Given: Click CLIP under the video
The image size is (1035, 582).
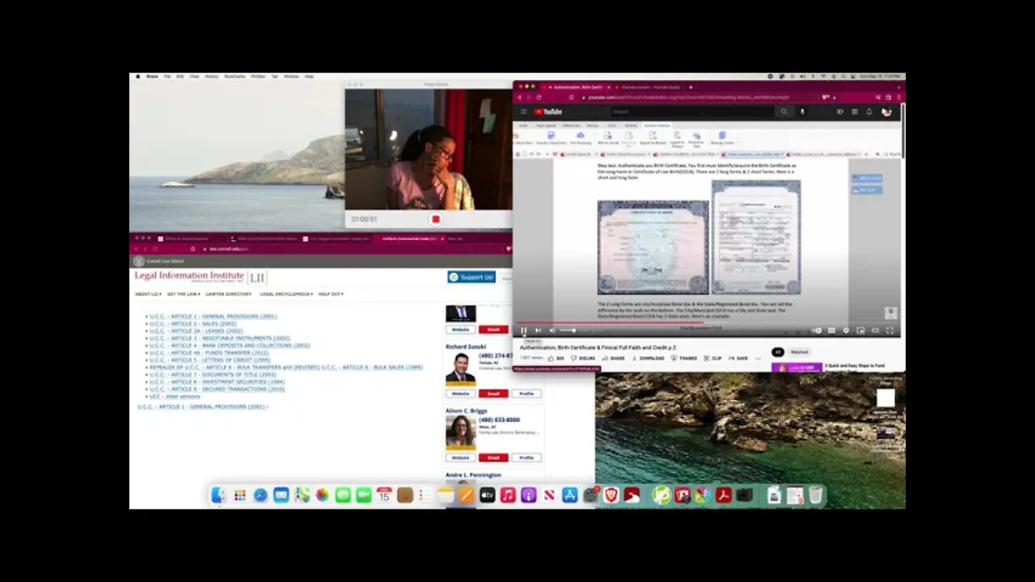Looking at the screenshot, I should [x=712, y=358].
